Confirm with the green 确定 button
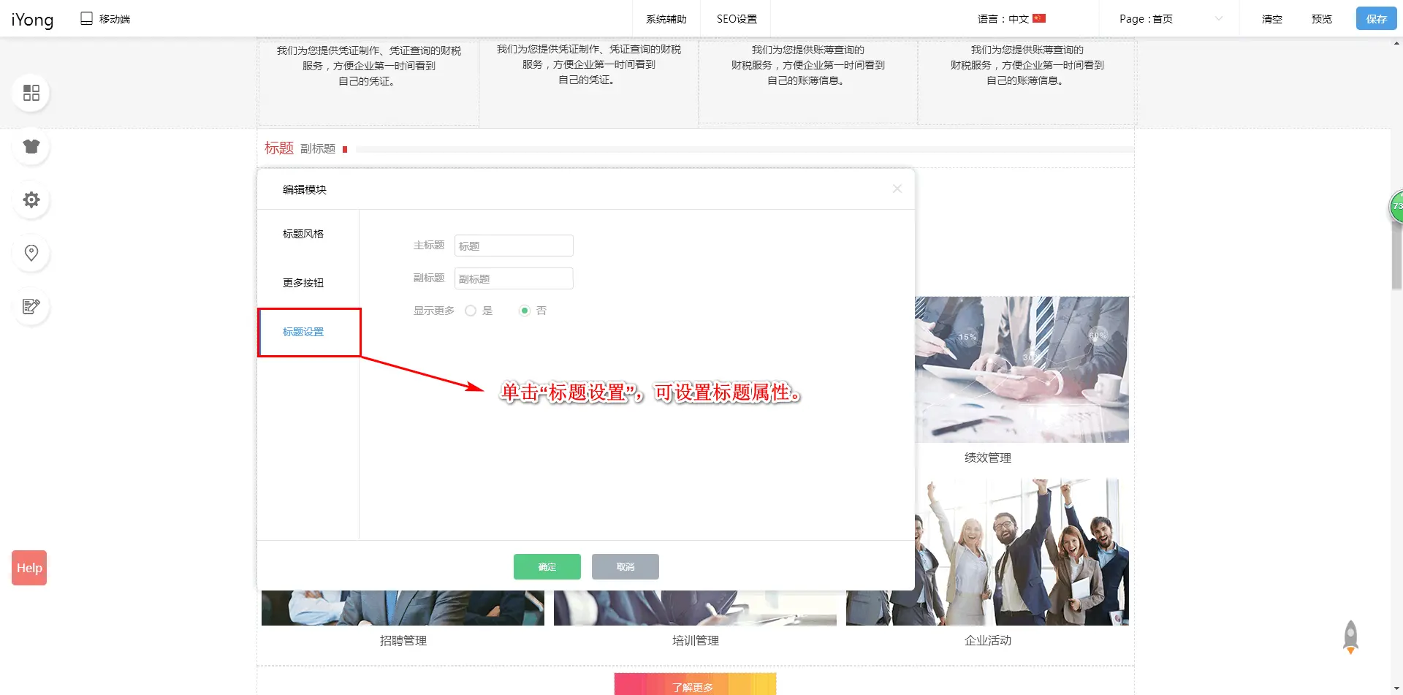This screenshot has width=1403, height=695. [x=547, y=566]
